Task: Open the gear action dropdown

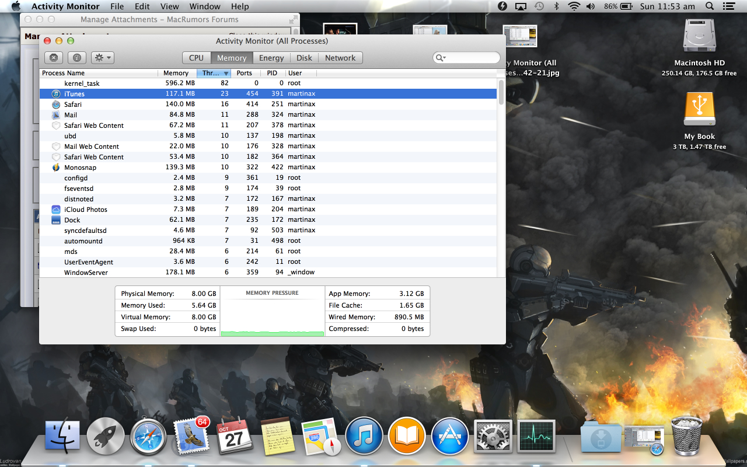Action: 103,58
